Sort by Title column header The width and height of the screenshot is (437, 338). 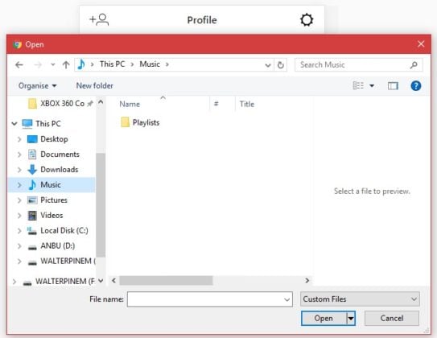click(247, 104)
